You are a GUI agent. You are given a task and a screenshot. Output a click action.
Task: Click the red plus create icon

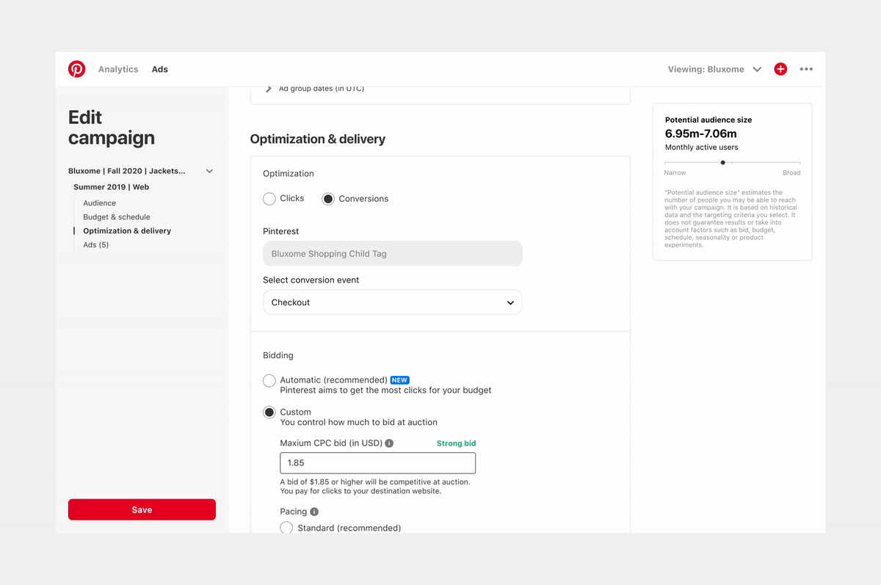click(780, 69)
